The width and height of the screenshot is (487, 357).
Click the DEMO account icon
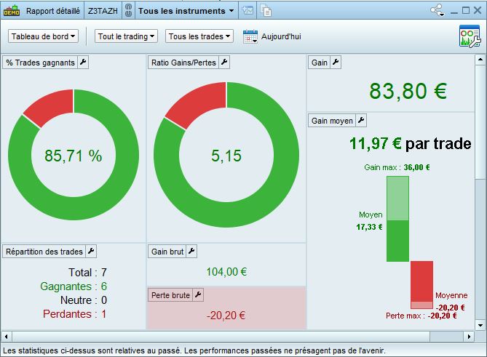tap(12, 11)
